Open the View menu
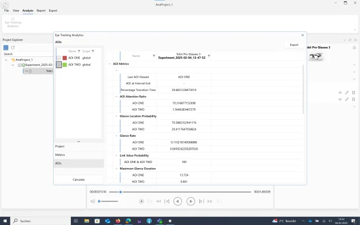Screen dimensions: 360x225 (x=16, y=11)
